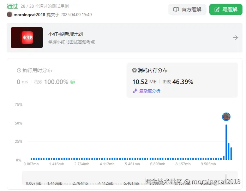Click the clock icon beside 执行用时分布

click(19, 70)
